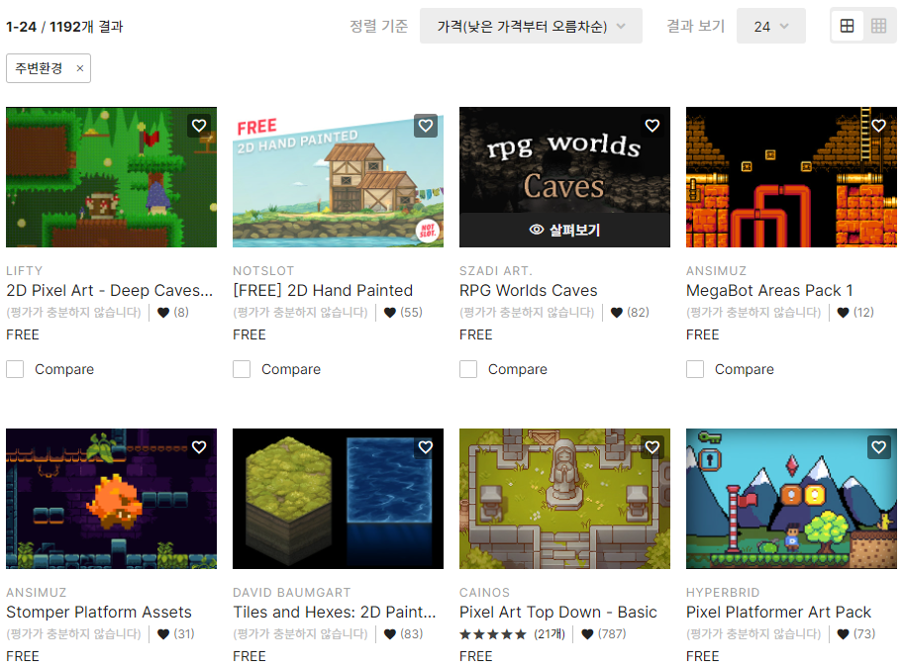Click the Tiles and Hexes grass block thumbnail
This screenshot has width=903, height=668.
pos(338,499)
